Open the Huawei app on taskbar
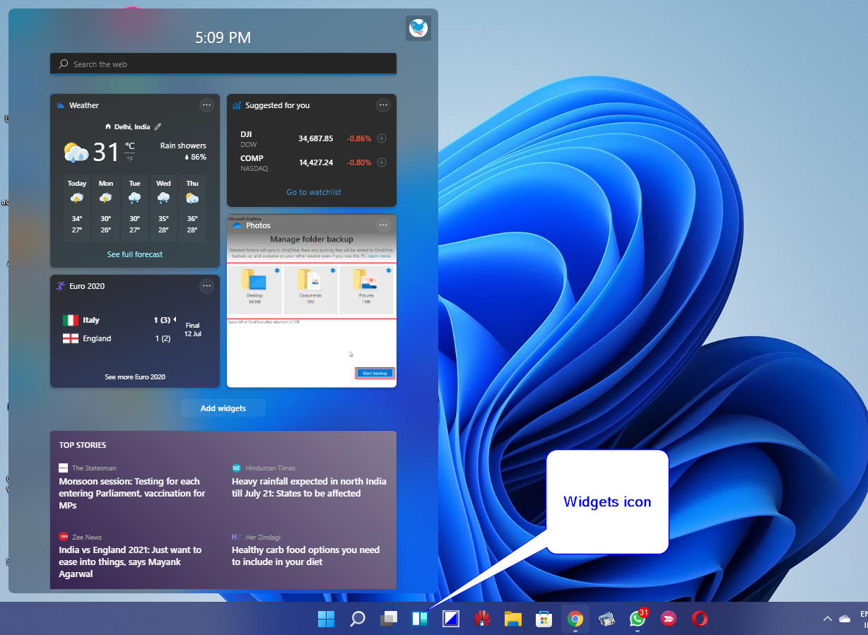 tap(482, 619)
